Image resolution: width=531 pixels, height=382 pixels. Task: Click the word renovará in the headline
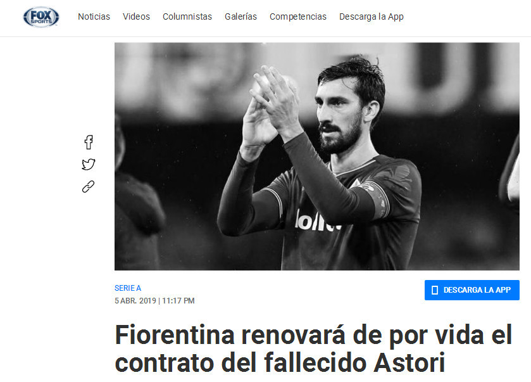(293, 335)
